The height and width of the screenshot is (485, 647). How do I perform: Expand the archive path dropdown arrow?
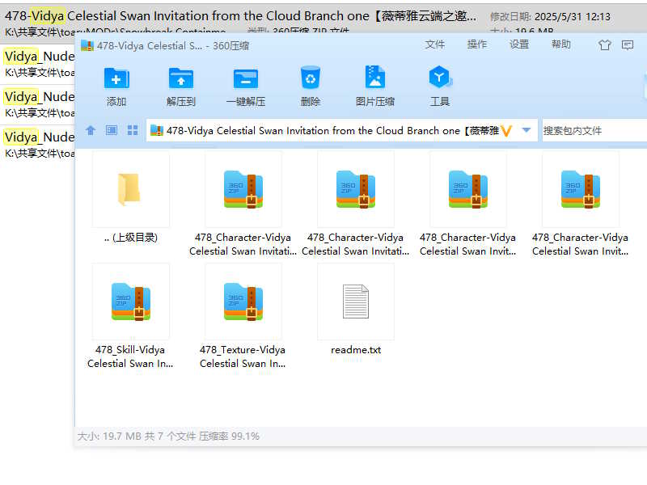pyautogui.click(x=526, y=130)
